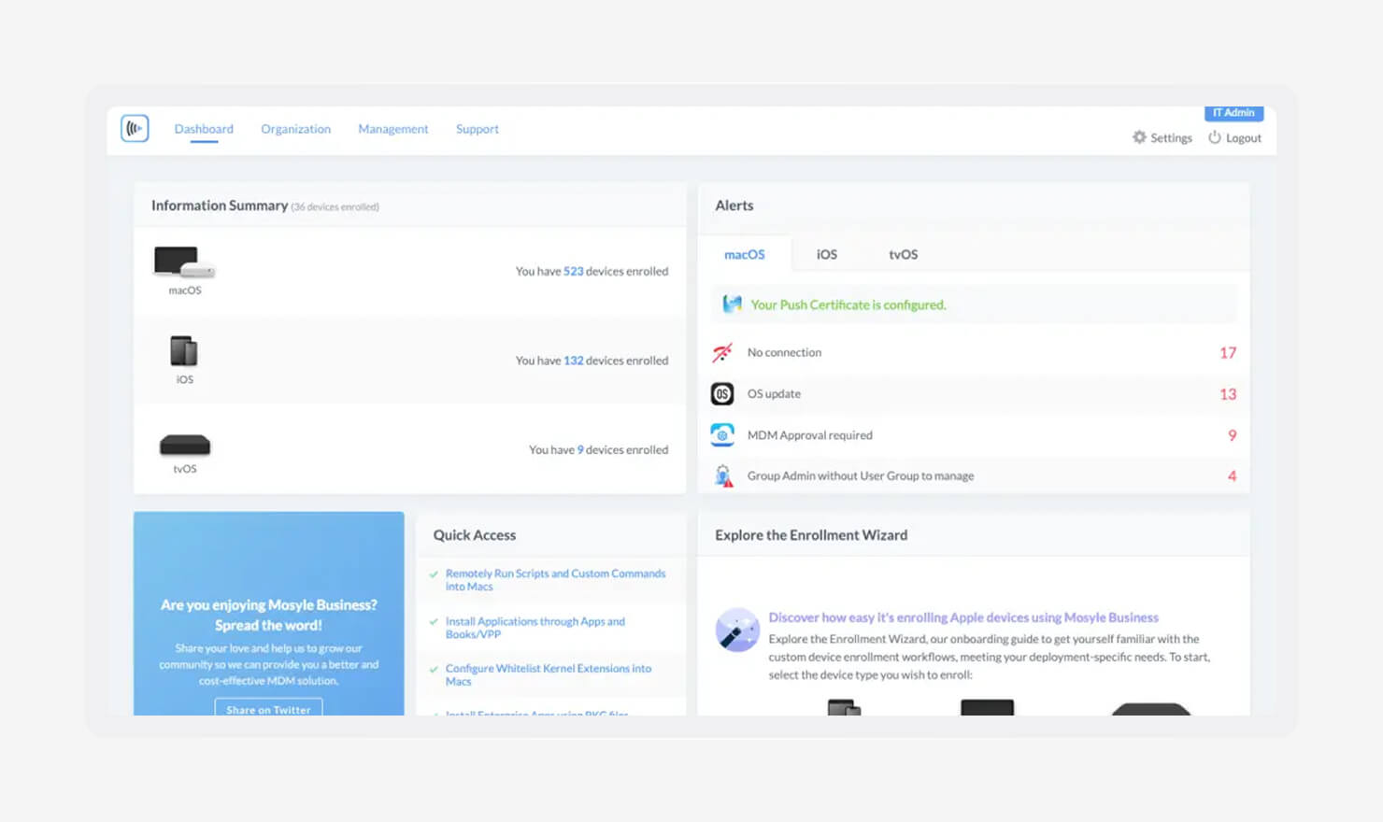
Task: Open the Dashboard tab
Action: [204, 129]
